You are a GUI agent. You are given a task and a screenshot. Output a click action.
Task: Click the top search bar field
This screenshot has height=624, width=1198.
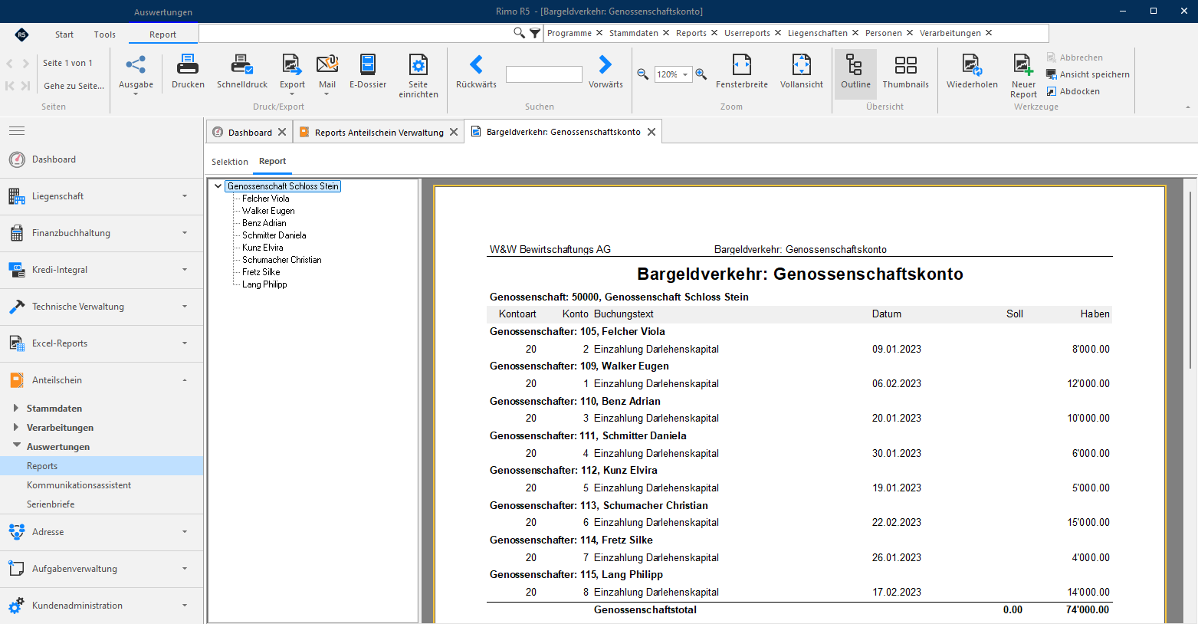pos(356,33)
